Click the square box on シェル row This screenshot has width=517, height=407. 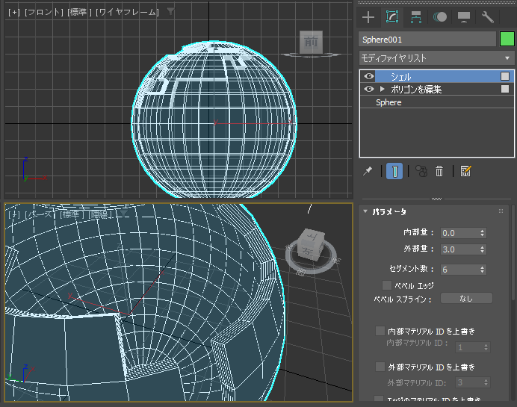click(x=505, y=76)
